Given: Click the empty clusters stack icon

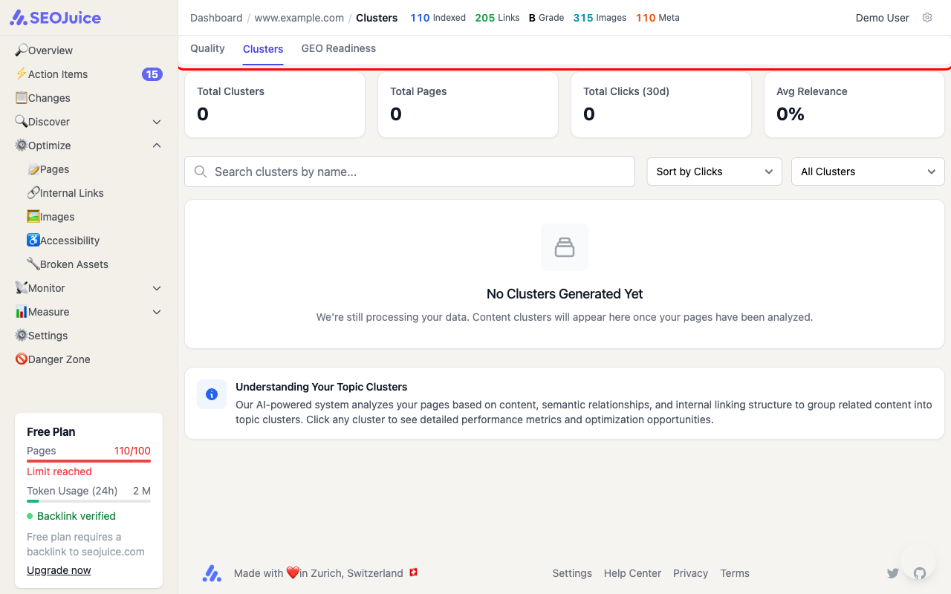Looking at the screenshot, I should coord(565,247).
